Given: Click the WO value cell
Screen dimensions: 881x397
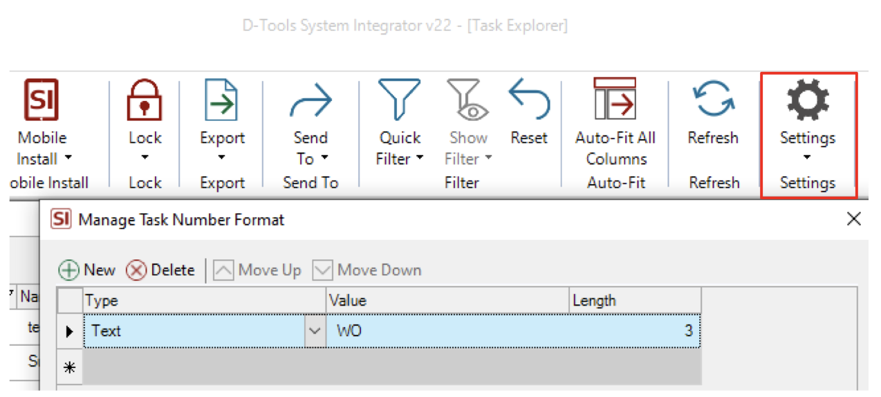Looking at the screenshot, I should (x=447, y=331).
